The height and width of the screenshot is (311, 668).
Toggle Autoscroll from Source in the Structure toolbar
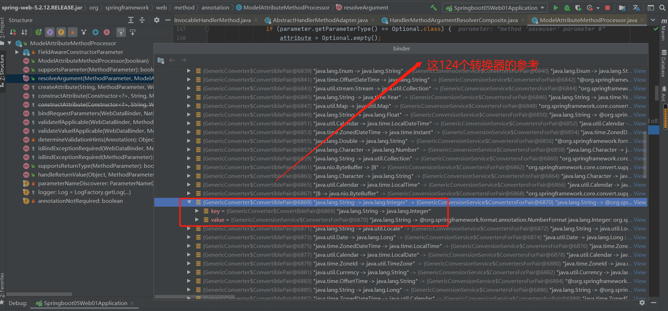133,32
